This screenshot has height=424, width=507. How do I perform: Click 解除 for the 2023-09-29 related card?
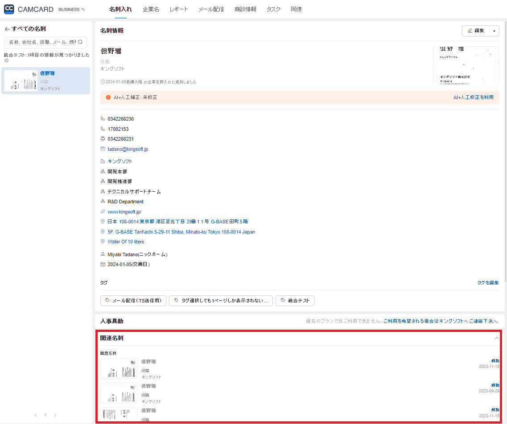[495, 385]
